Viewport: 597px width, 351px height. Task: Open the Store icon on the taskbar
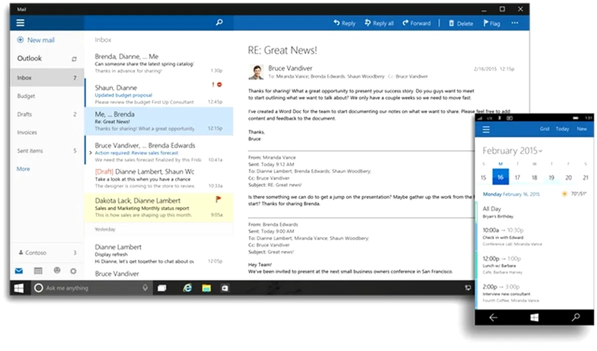click(x=225, y=288)
